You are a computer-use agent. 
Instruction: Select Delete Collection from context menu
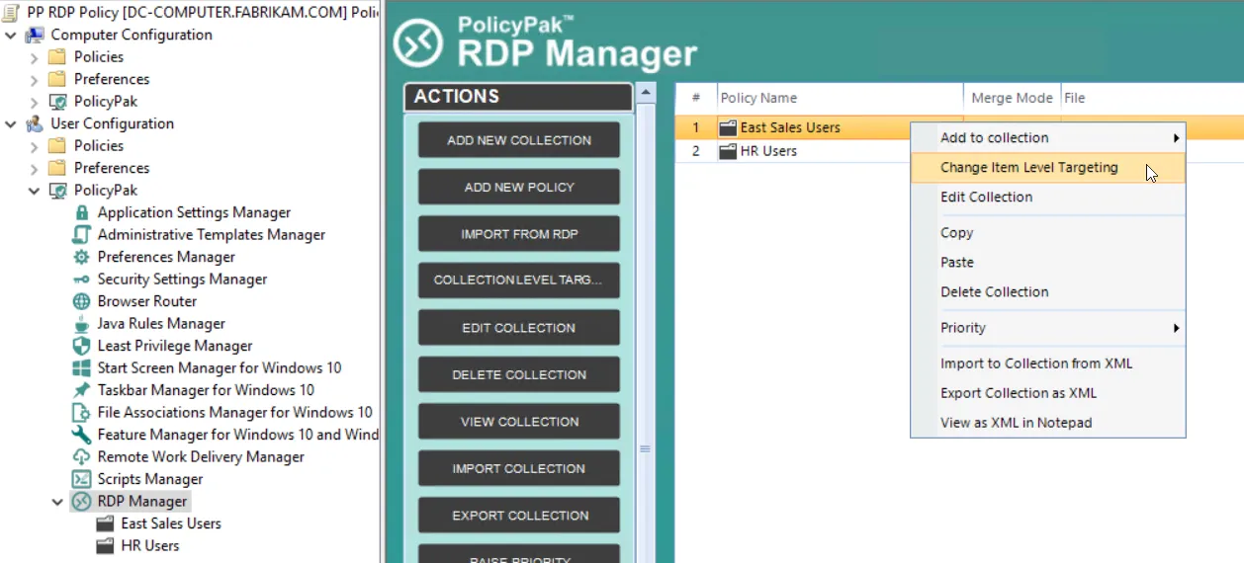pos(1047,292)
